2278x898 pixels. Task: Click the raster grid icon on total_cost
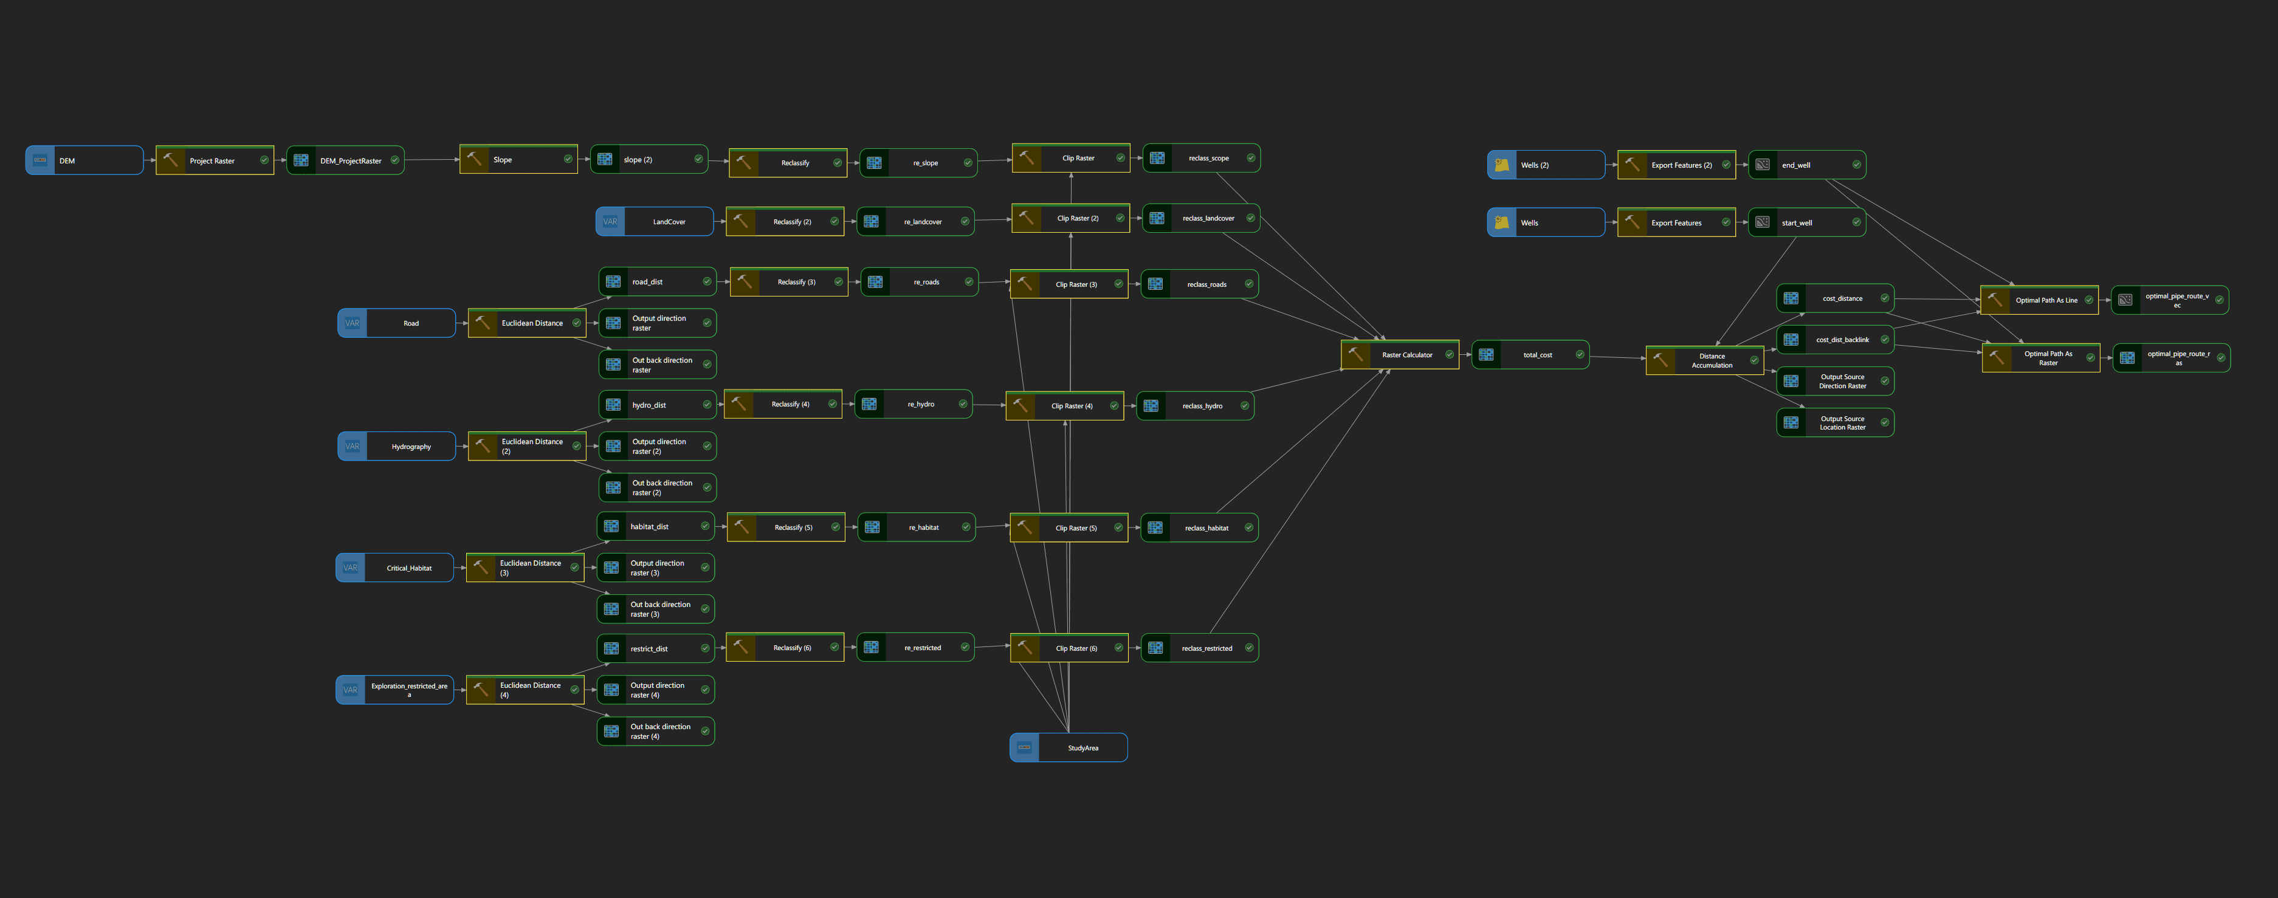click(x=1487, y=354)
